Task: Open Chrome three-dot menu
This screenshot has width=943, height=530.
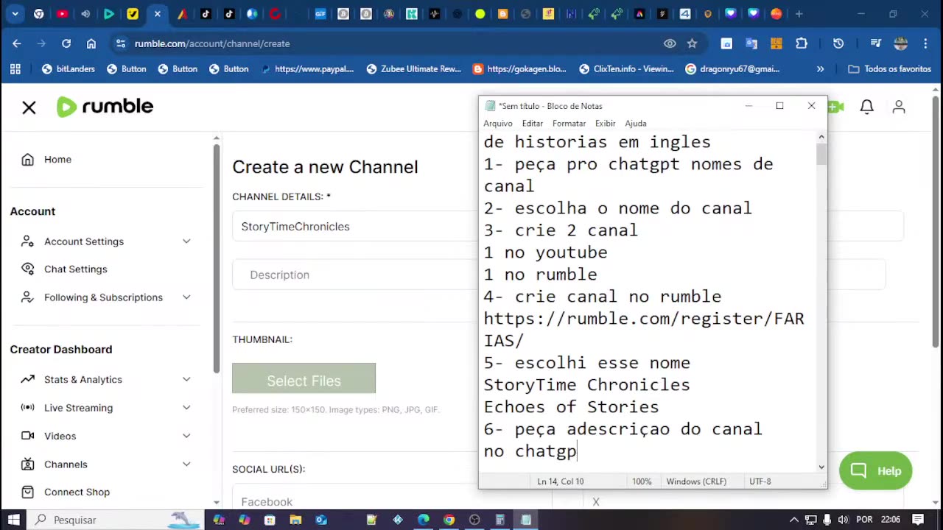Action: coord(925,43)
